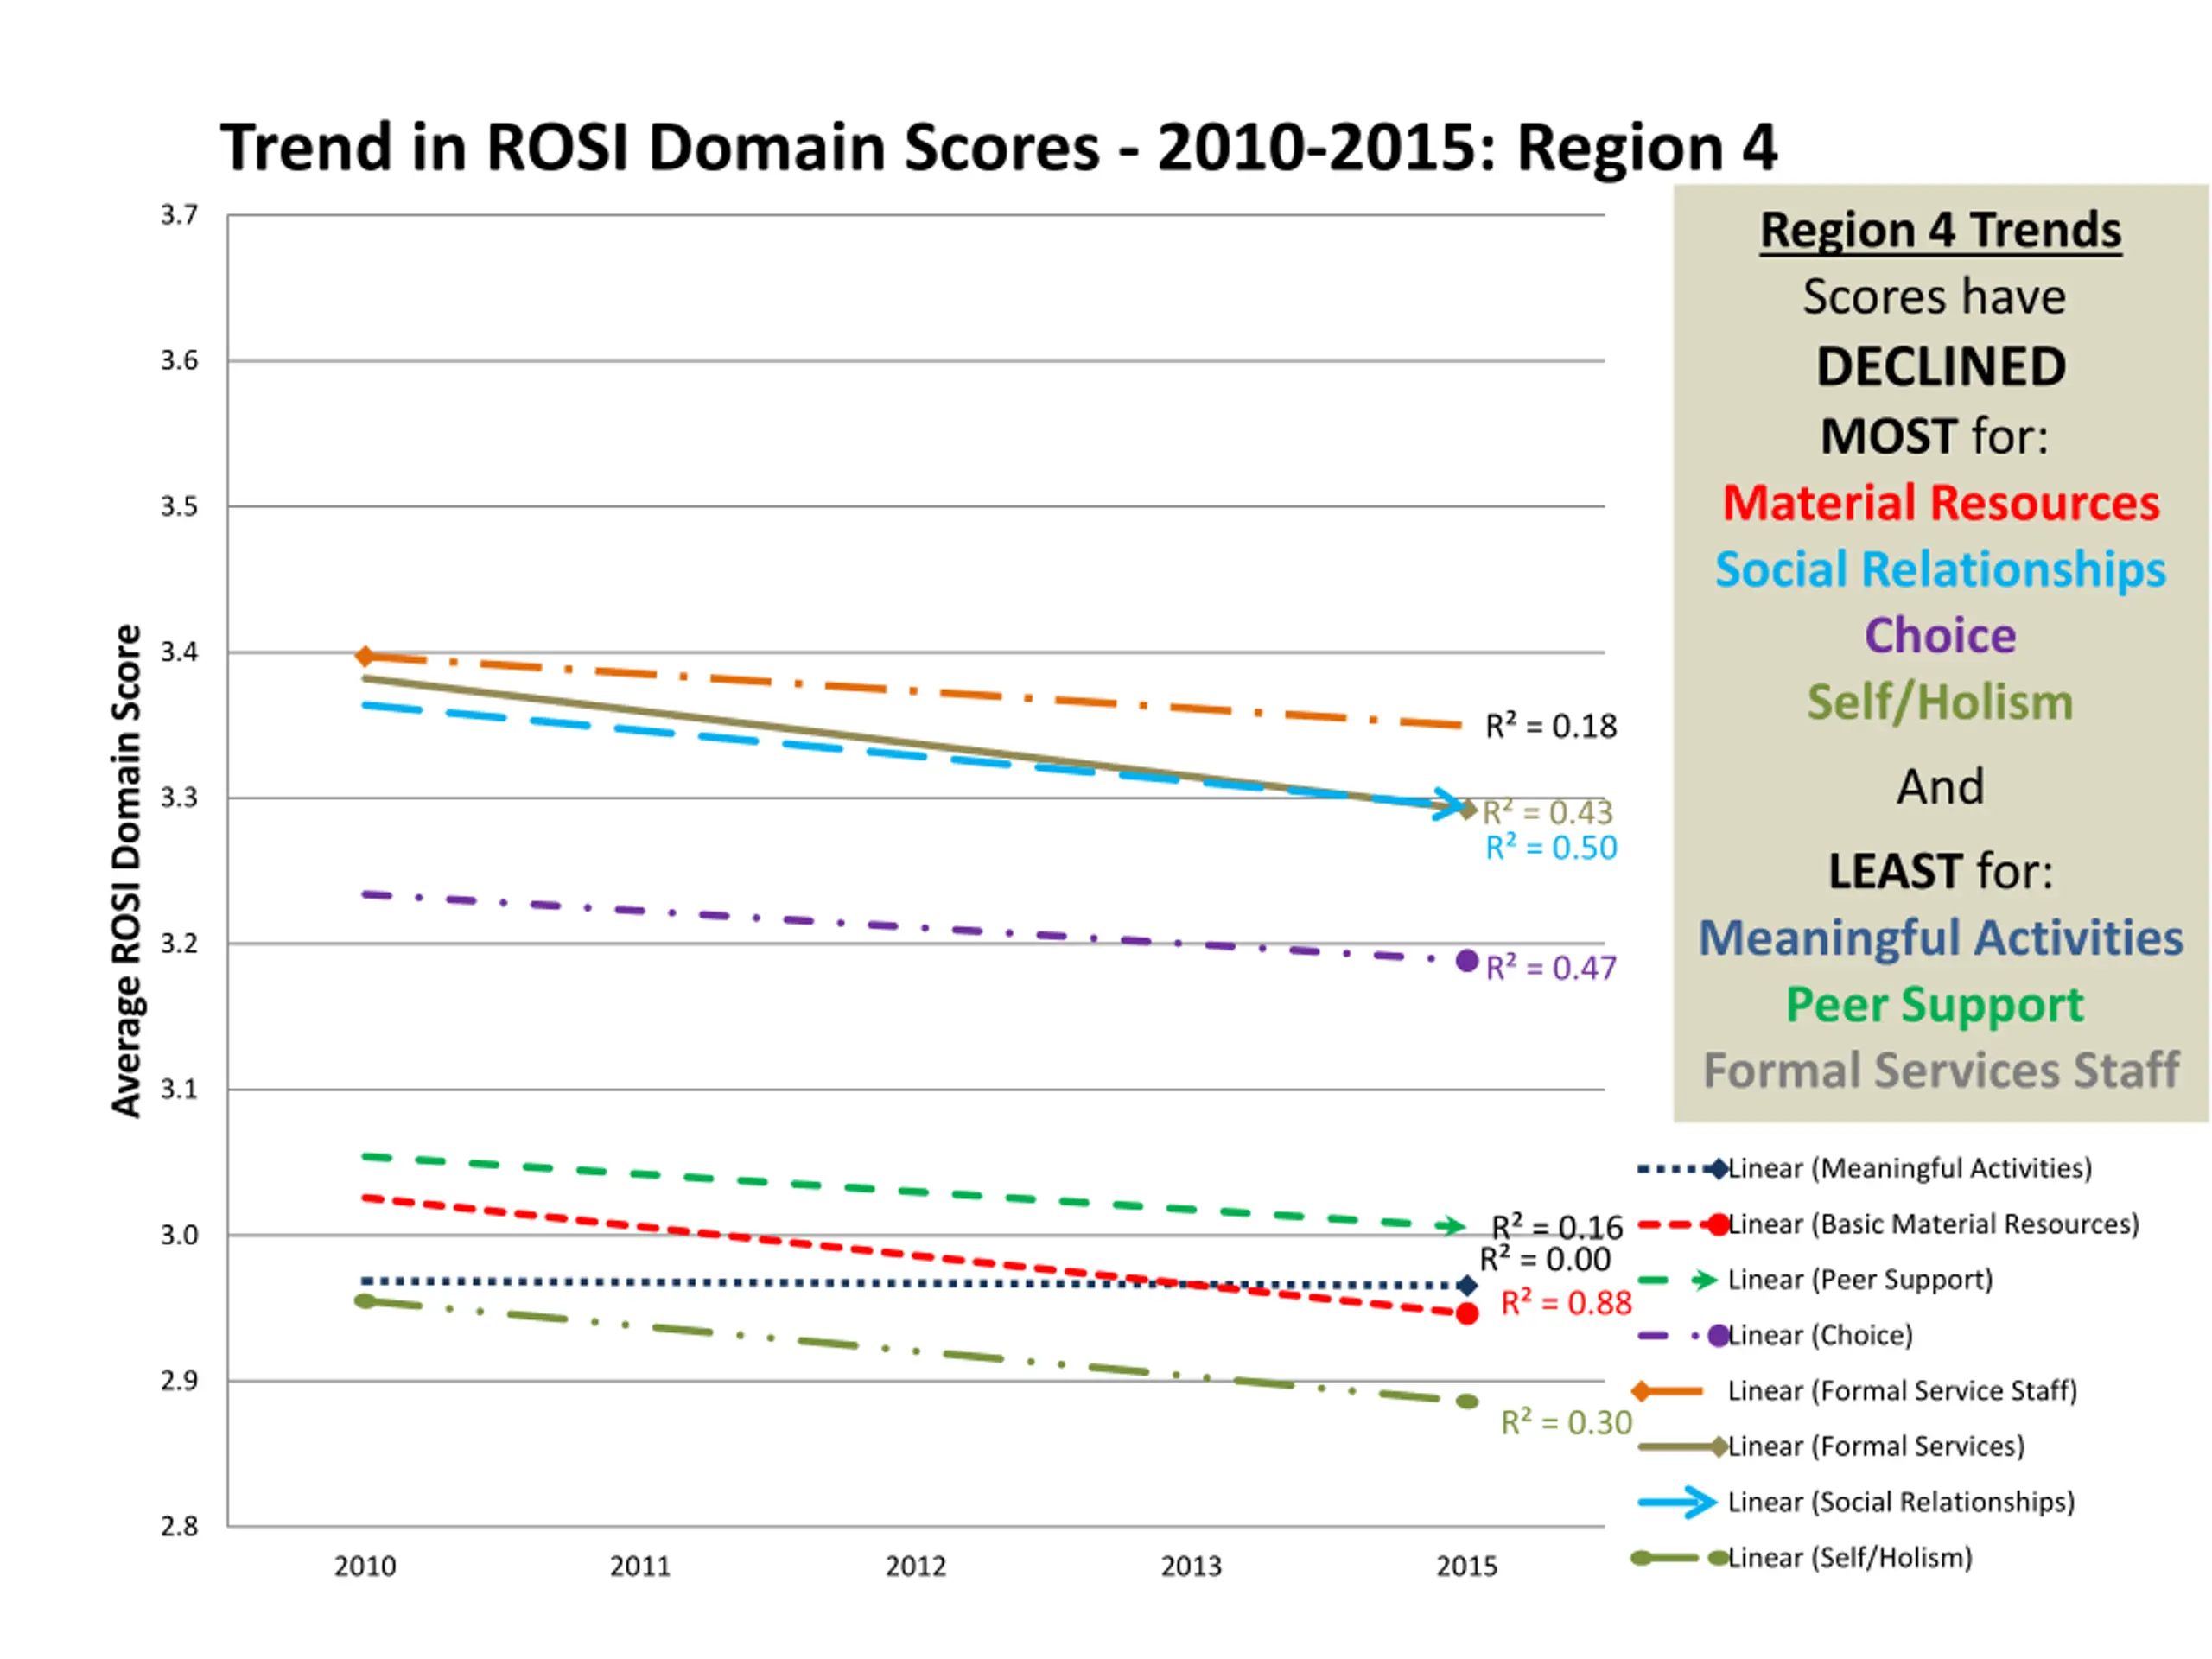
Task: Click the purple circle endpoint at 2015
Action: coord(1467,961)
